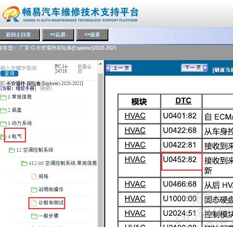Screen dimensions: 233x227
Task: Click HVAC link in U0466:68 row
Action: (135, 184)
